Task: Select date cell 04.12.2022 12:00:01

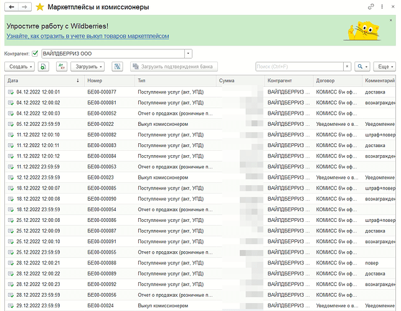Action: [38, 92]
